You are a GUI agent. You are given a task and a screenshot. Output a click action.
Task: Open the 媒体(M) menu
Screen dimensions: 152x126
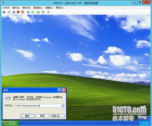click(x=27, y=8)
